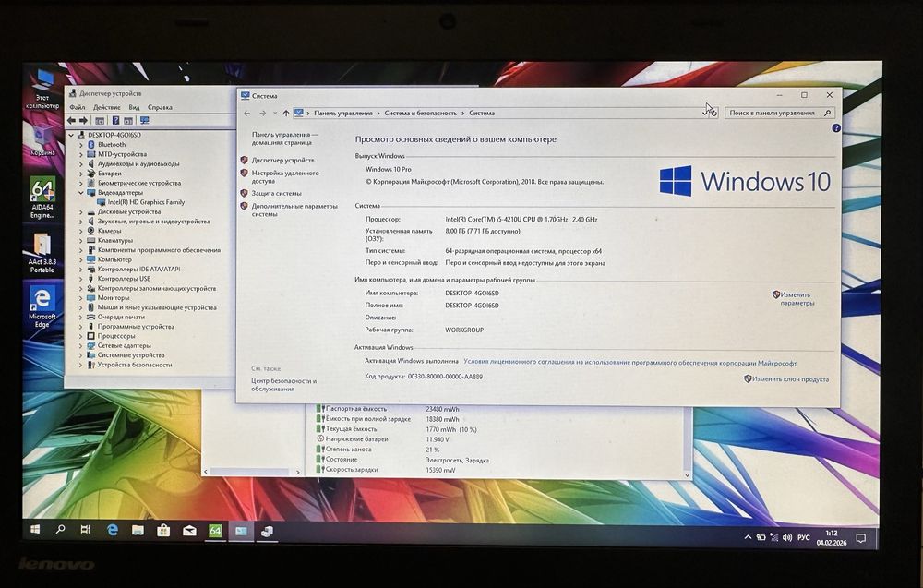Click Изменить ключ продукта link
This screenshot has height=588, width=923.
pyautogui.click(x=790, y=379)
